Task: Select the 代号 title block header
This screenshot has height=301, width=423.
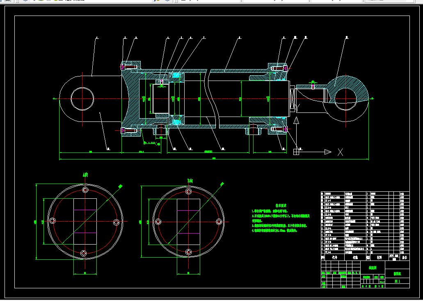Action: (334, 258)
